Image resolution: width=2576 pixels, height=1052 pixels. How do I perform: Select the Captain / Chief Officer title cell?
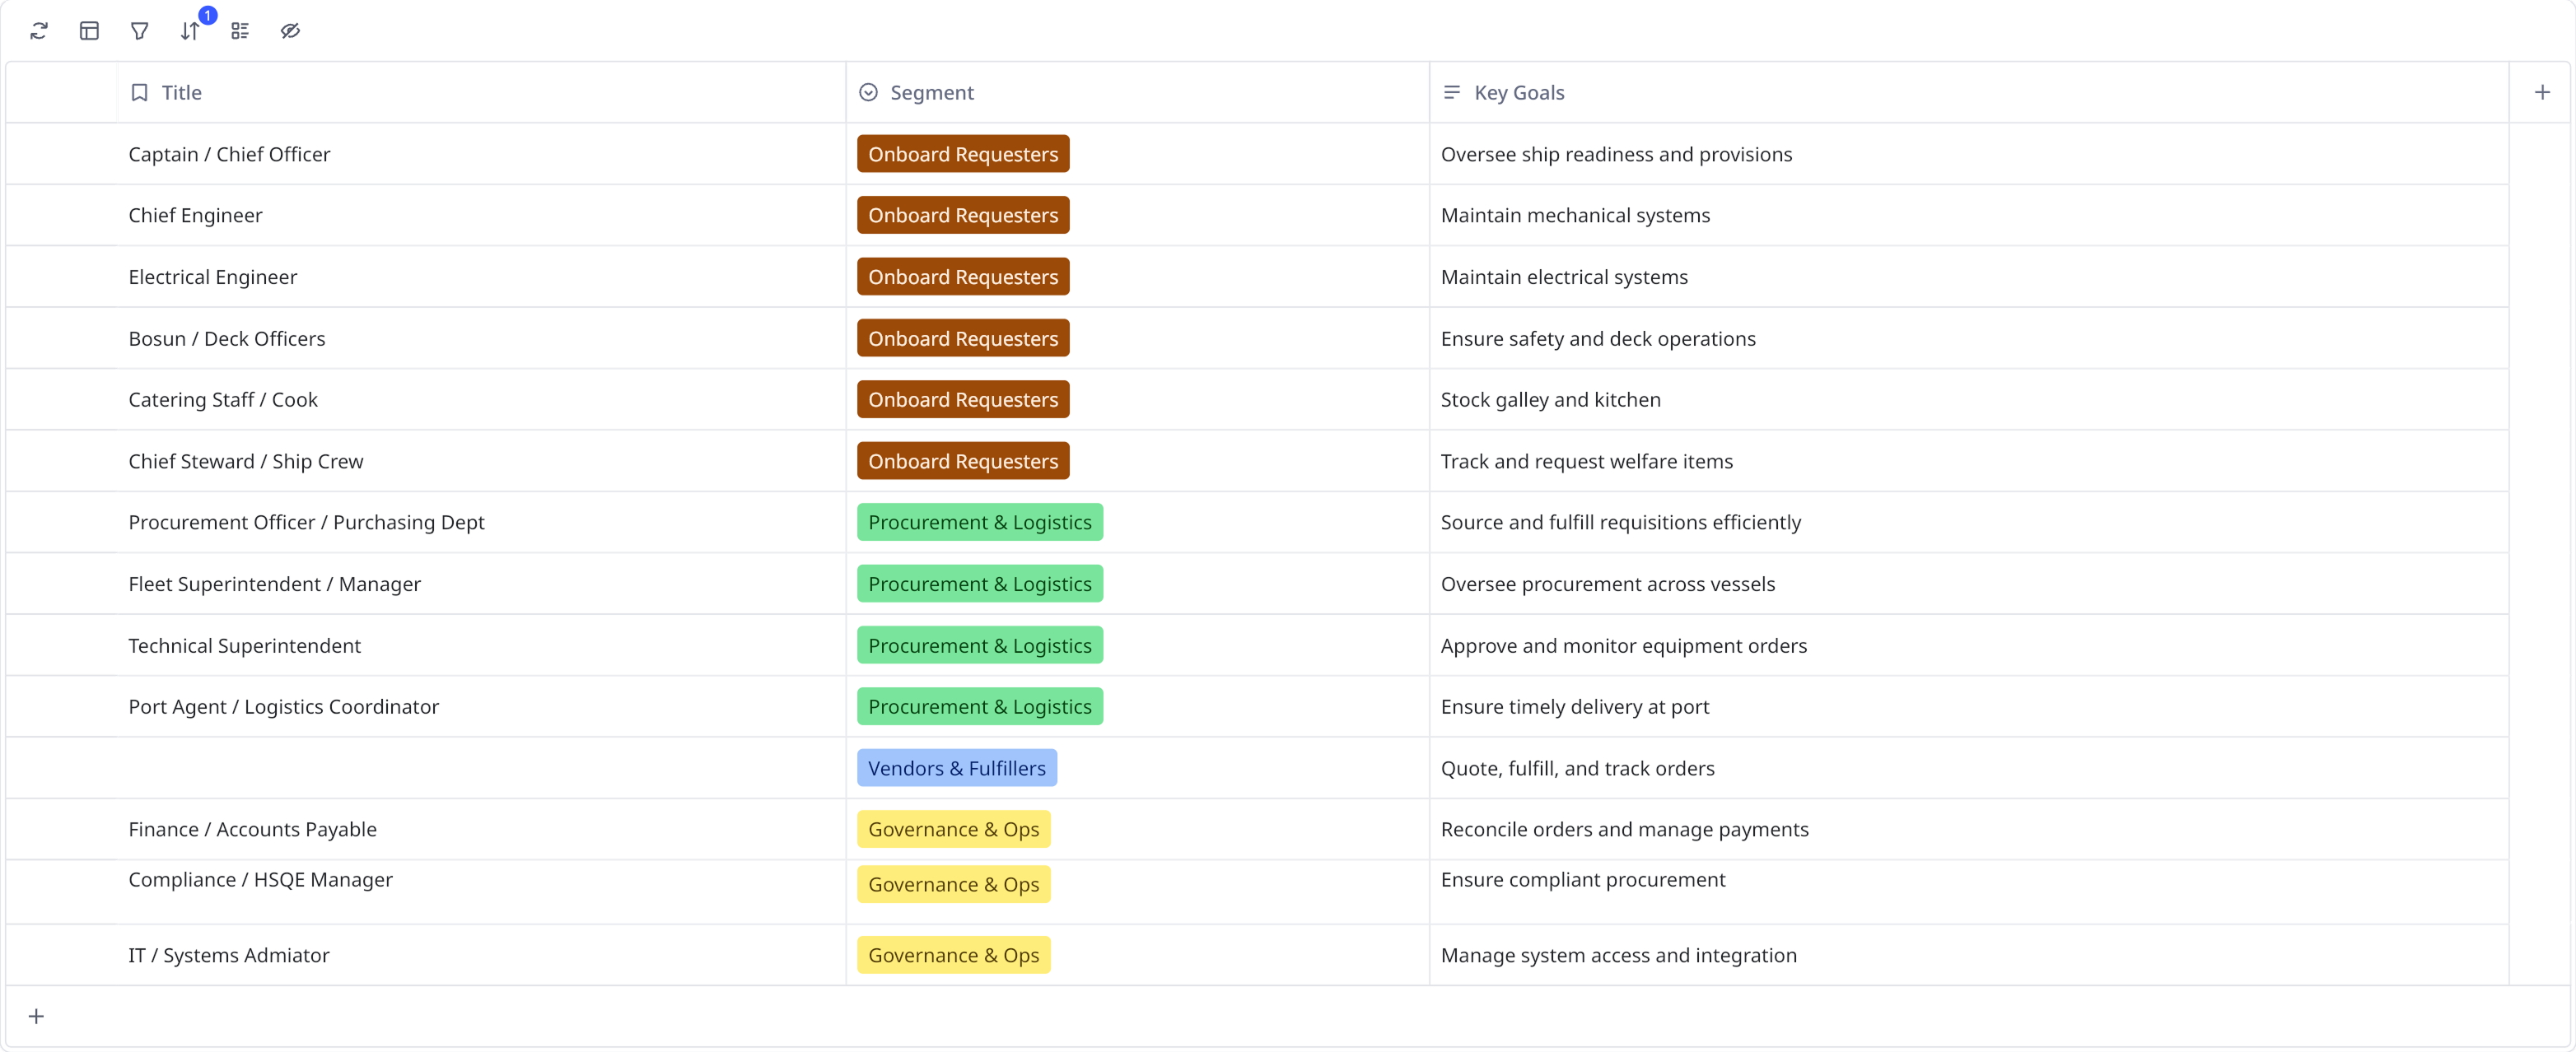point(229,154)
